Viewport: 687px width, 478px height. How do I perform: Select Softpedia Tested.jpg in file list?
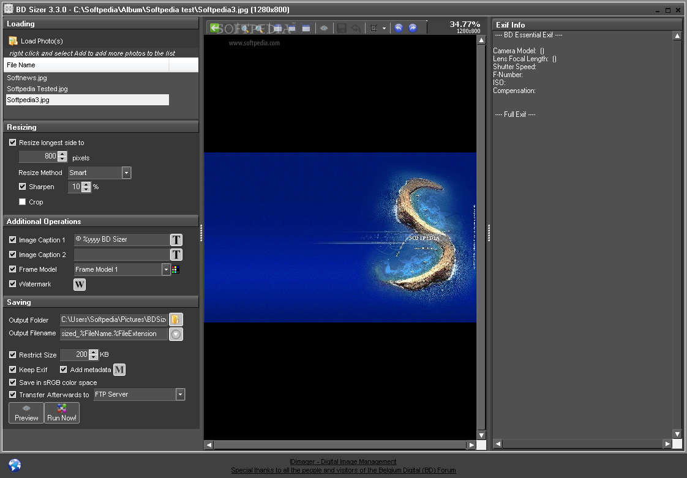37,89
